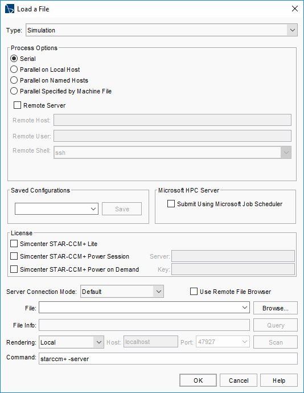This screenshot has height=393, width=304.
Task: Enable Power on Demand license
Action: point(14,269)
